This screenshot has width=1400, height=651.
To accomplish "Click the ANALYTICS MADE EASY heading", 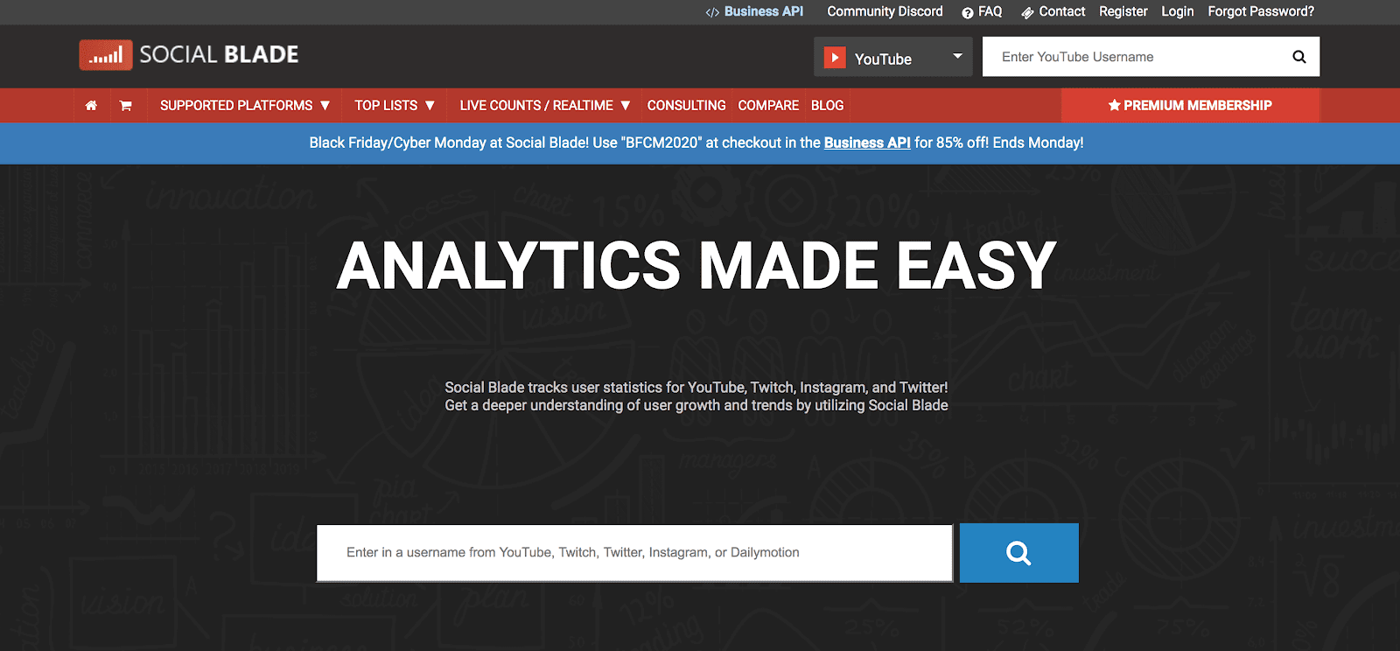I will click(x=696, y=266).
